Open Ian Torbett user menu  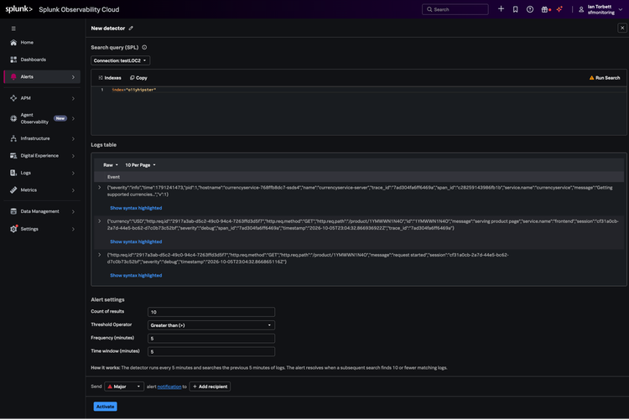click(x=600, y=9)
